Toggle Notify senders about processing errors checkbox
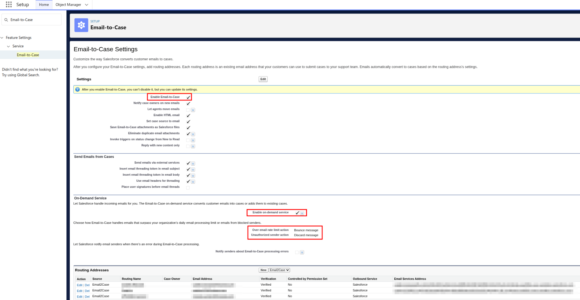580x300 pixels. click(x=297, y=252)
